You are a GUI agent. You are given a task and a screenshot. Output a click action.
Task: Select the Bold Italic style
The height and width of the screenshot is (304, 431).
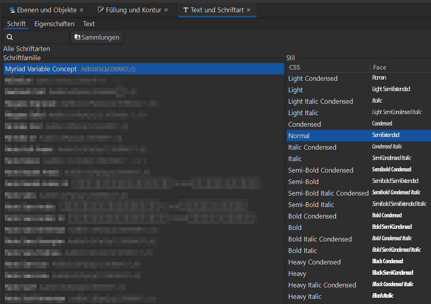(359, 251)
